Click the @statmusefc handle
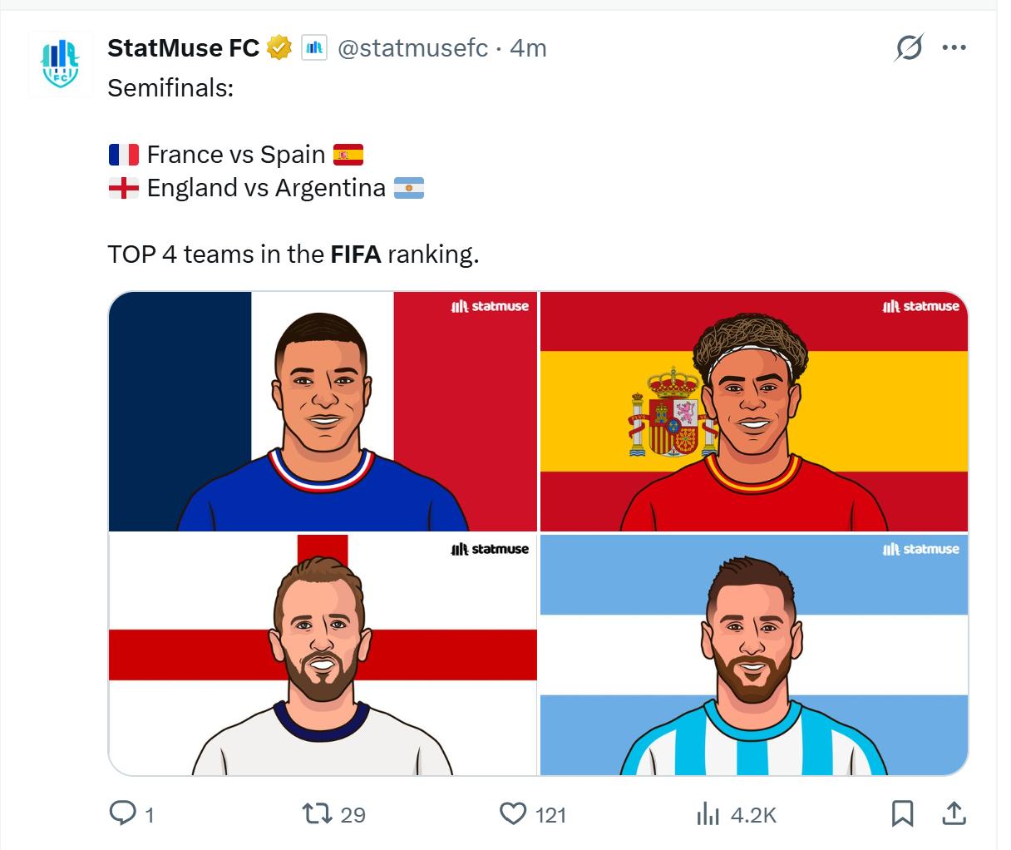Viewport: 1011px width, 850px height. [412, 48]
